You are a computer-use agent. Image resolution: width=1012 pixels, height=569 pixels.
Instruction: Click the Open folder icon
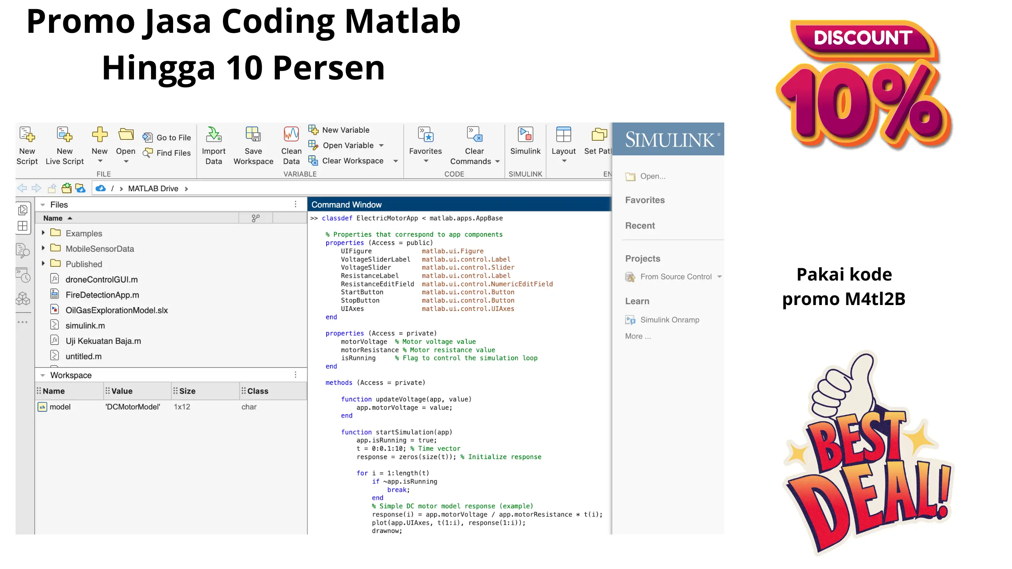[x=126, y=134]
